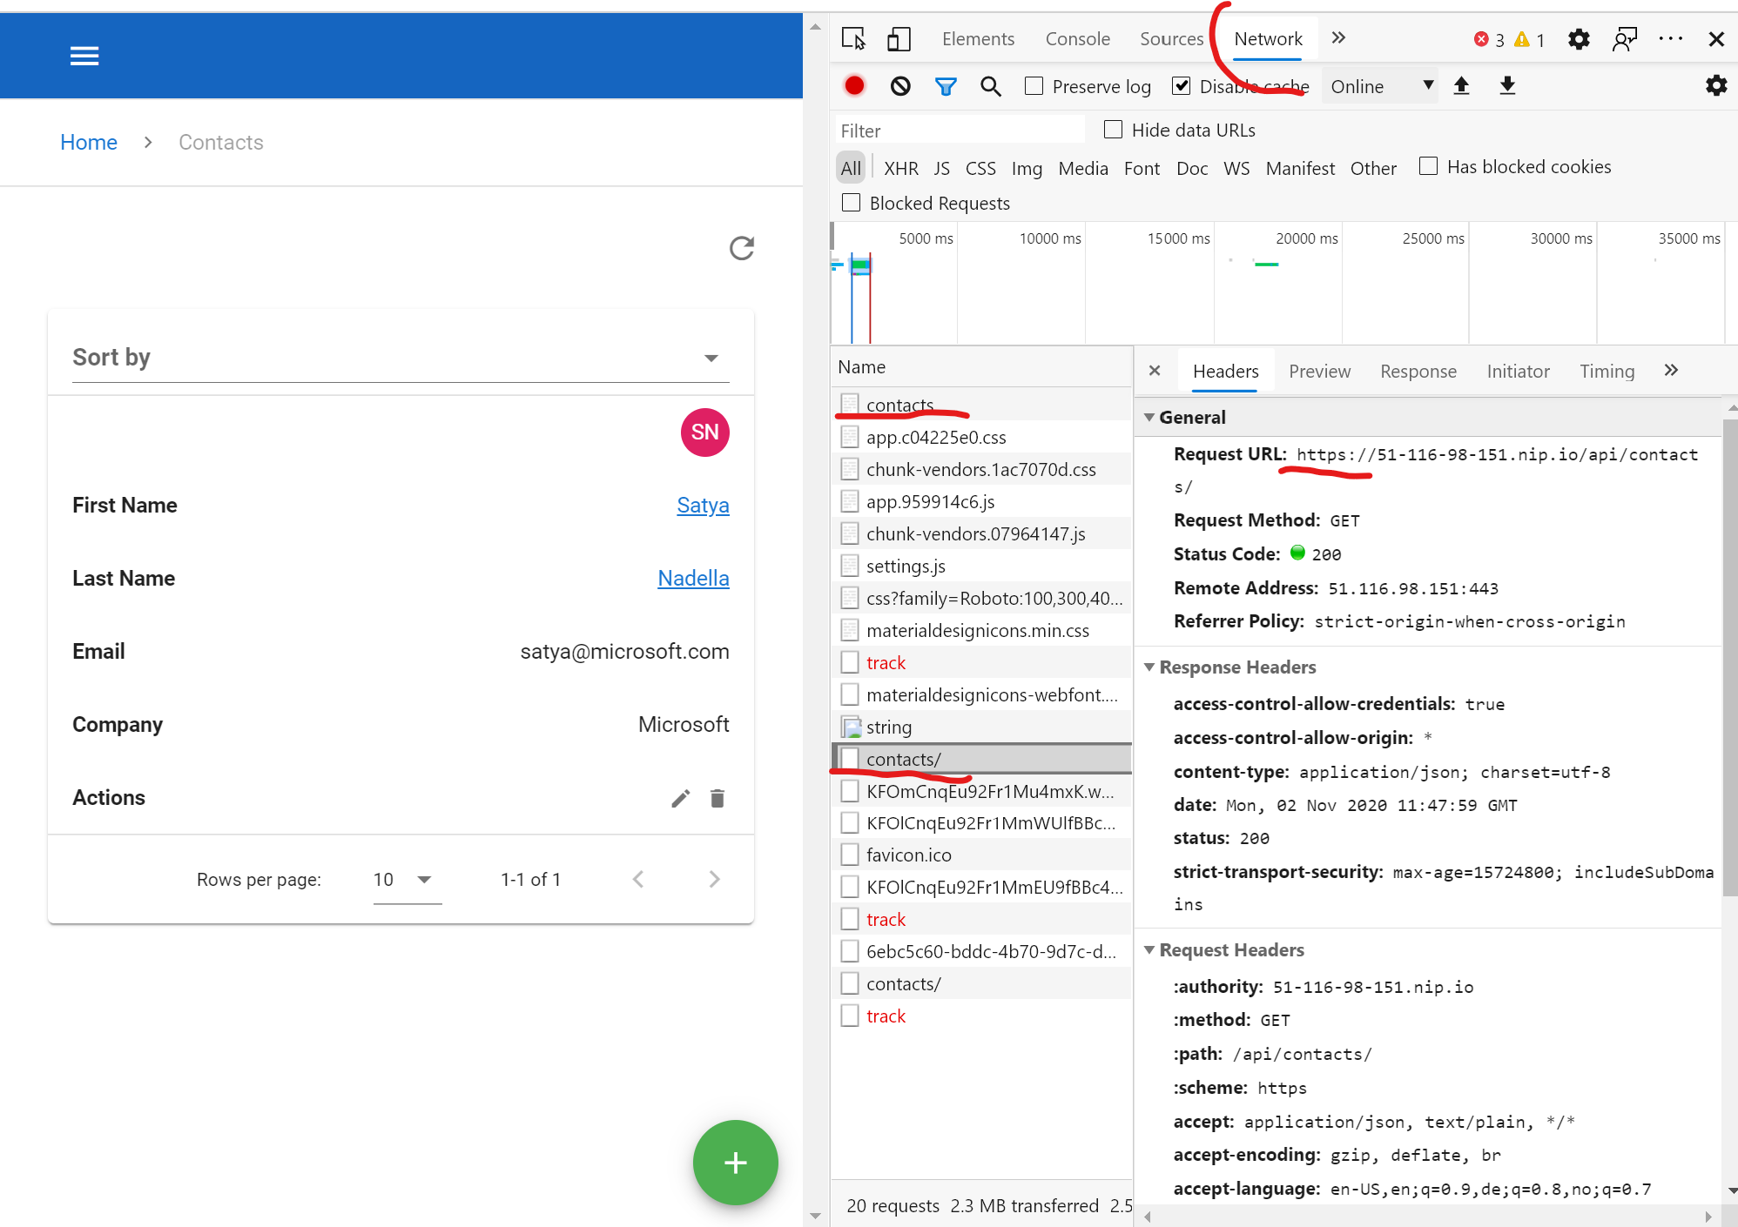Screen dimensions: 1738x1227
Task: Add a new contact with plus button
Action: 736,1163
